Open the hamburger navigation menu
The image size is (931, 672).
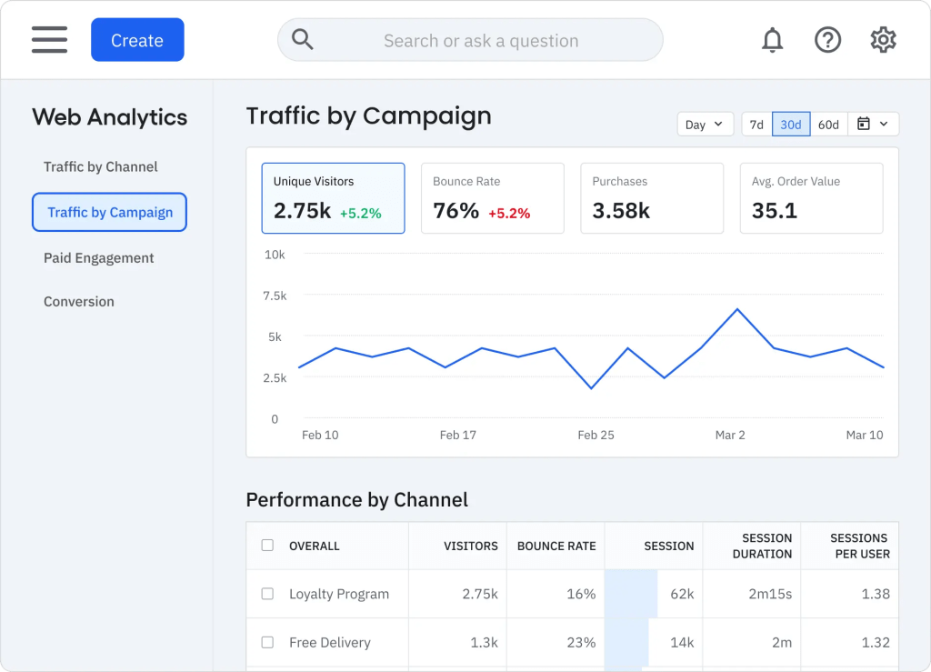coord(49,40)
